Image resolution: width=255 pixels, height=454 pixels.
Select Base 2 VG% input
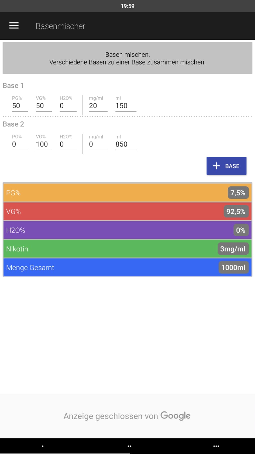44,145
